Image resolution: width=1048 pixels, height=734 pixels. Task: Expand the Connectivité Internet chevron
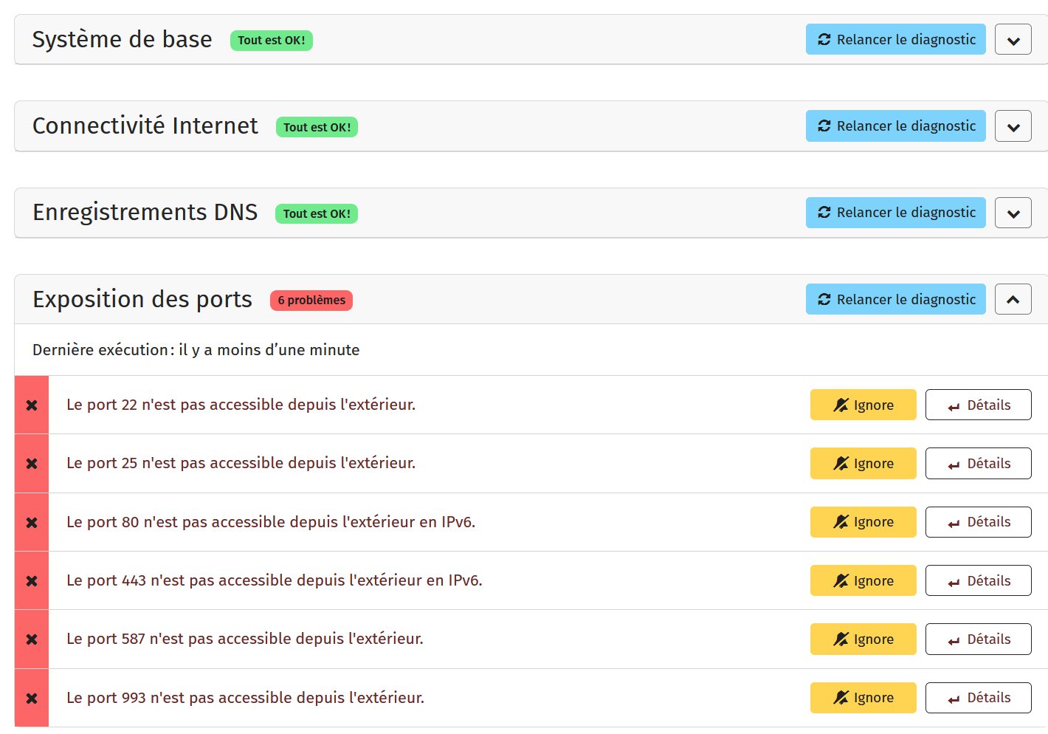1013,126
